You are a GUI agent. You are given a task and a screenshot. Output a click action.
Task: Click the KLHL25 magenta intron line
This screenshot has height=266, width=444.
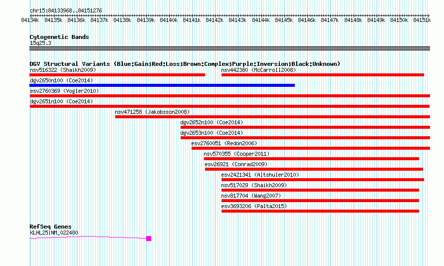pos(88,237)
